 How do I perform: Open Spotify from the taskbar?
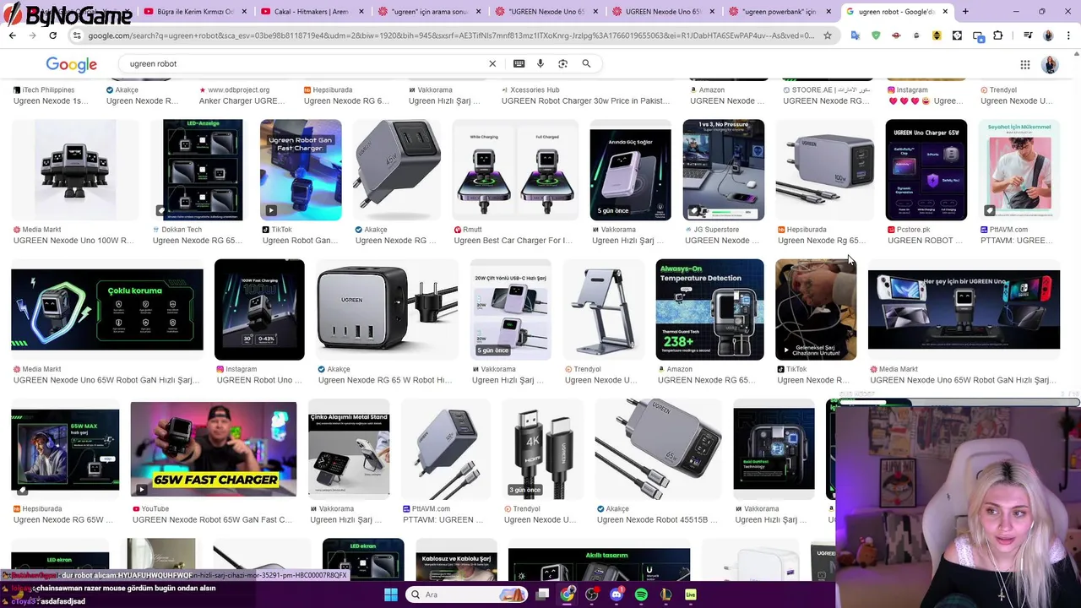coord(641,594)
